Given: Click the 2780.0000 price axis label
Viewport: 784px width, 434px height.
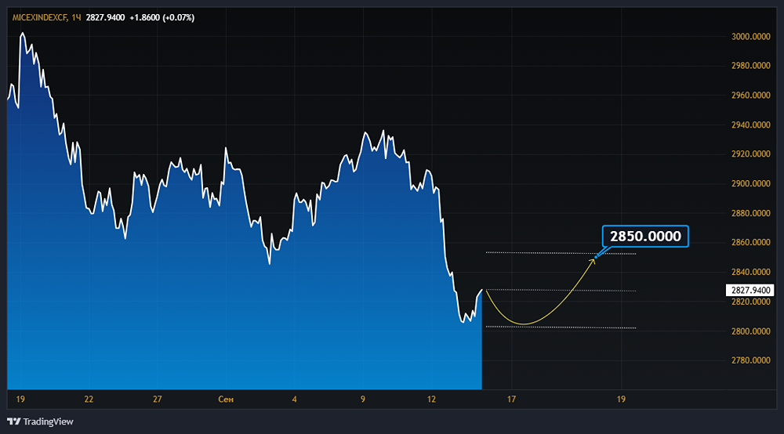Looking at the screenshot, I should tap(751, 361).
